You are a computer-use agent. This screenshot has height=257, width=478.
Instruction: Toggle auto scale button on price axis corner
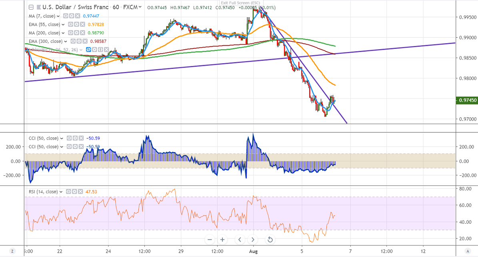[467, 251]
